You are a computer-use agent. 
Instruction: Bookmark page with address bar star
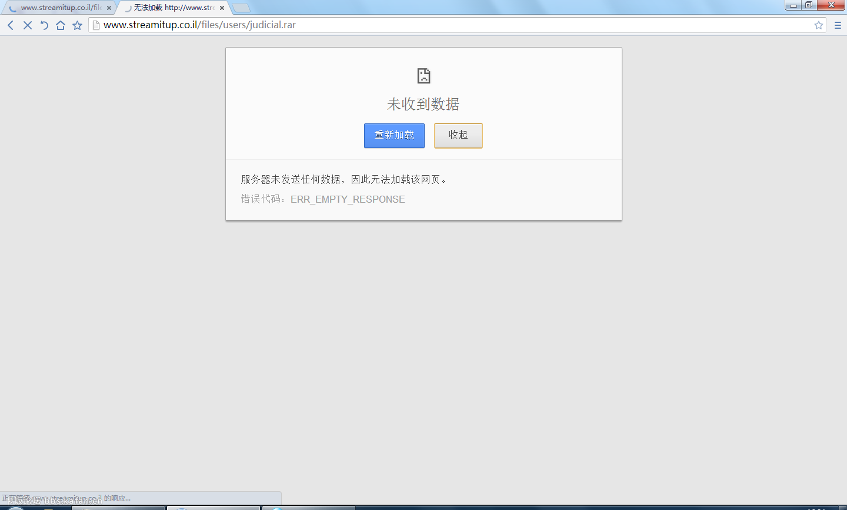click(818, 25)
